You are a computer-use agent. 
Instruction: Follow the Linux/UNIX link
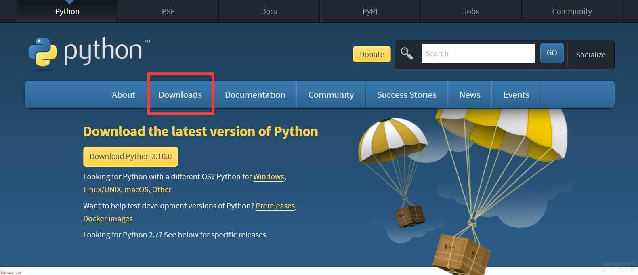tap(102, 190)
